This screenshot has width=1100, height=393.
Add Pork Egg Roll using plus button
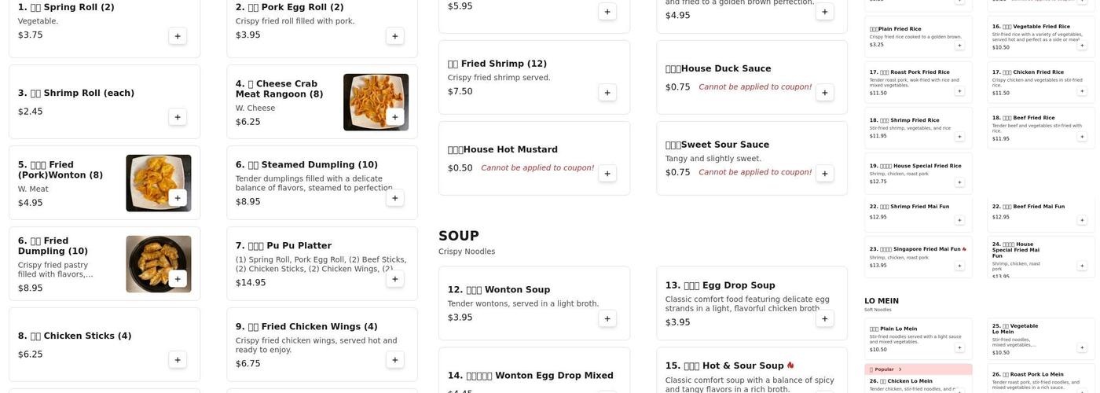coord(395,36)
